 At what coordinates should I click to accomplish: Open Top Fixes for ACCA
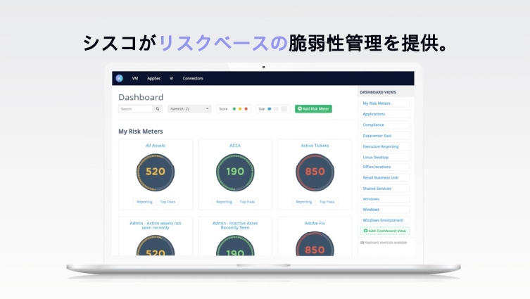pyautogui.click(x=248, y=202)
